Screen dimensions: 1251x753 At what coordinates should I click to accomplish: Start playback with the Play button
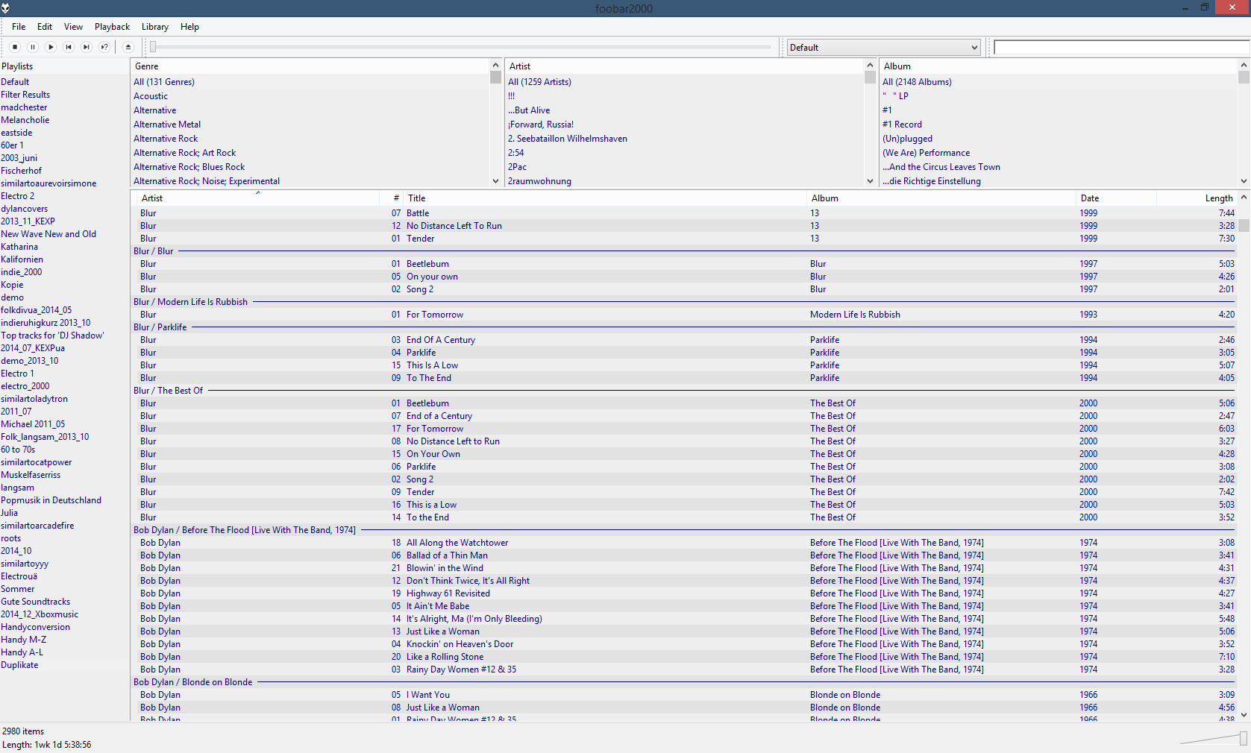pos(51,47)
